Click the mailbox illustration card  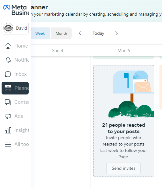pos(123,121)
